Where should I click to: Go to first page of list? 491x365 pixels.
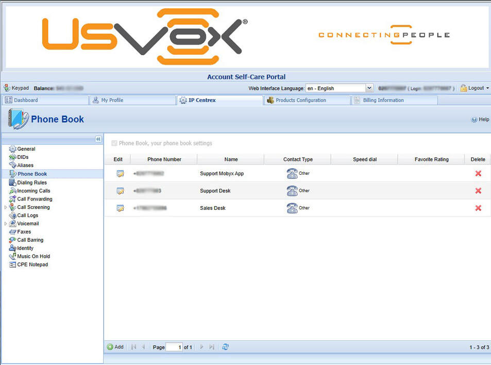(x=134, y=347)
